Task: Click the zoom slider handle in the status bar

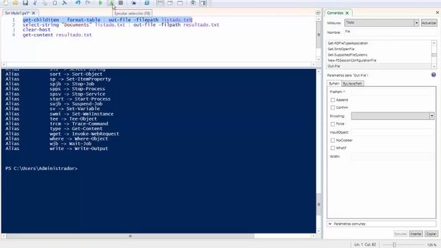Action: (394, 245)
